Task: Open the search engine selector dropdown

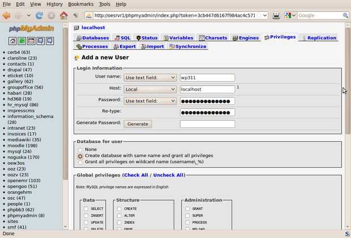Action: 291,15
